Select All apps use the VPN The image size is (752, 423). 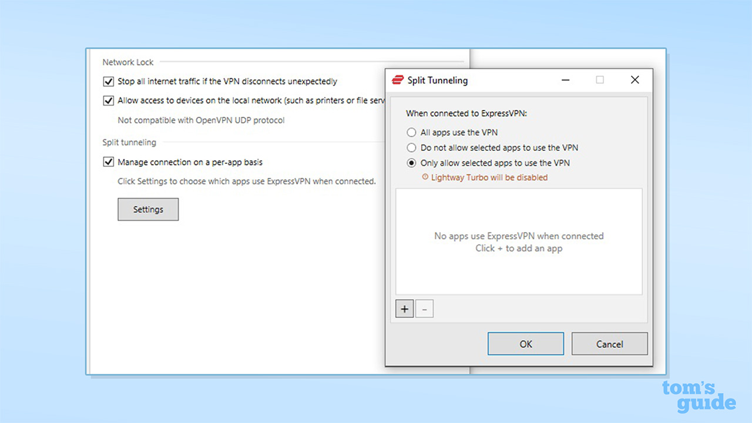click(411, 133)
